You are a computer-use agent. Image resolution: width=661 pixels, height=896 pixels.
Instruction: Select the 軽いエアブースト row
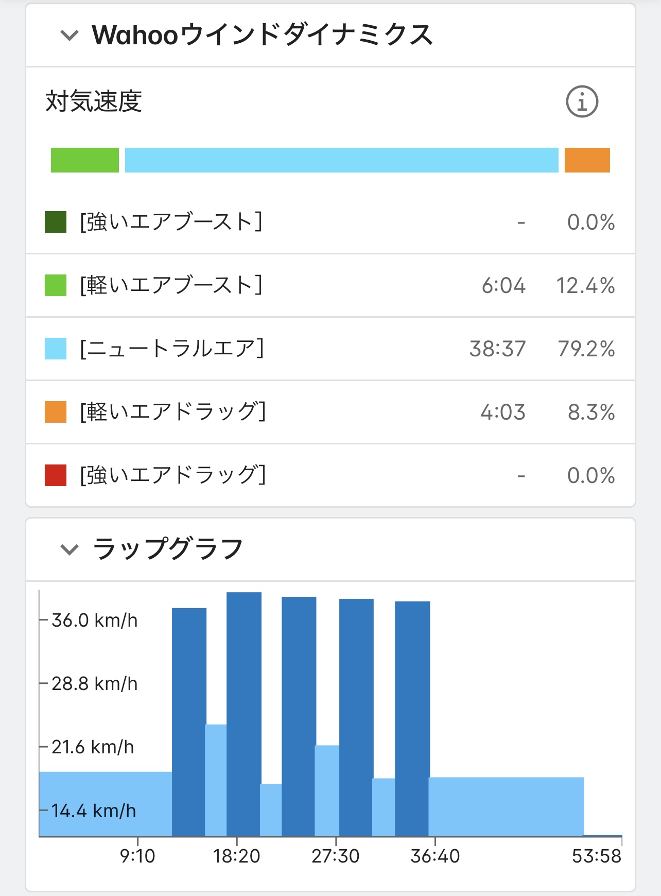(x=330, y=285)
